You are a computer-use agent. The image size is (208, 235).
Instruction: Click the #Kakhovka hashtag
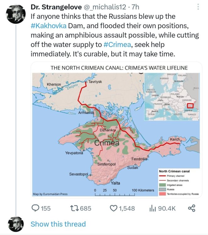click(48, 25)
